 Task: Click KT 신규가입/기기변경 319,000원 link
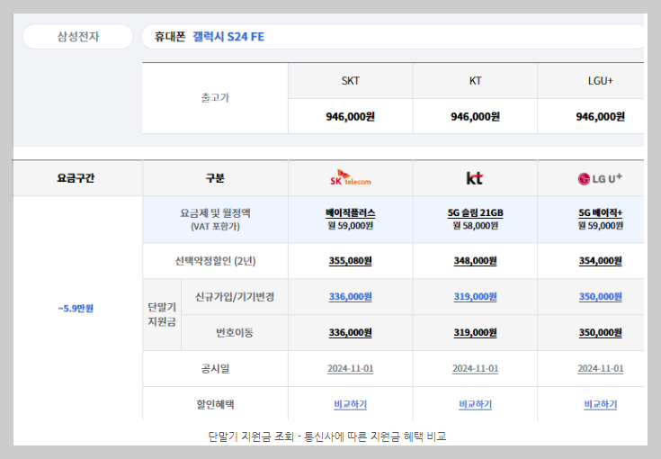(475, 297)
